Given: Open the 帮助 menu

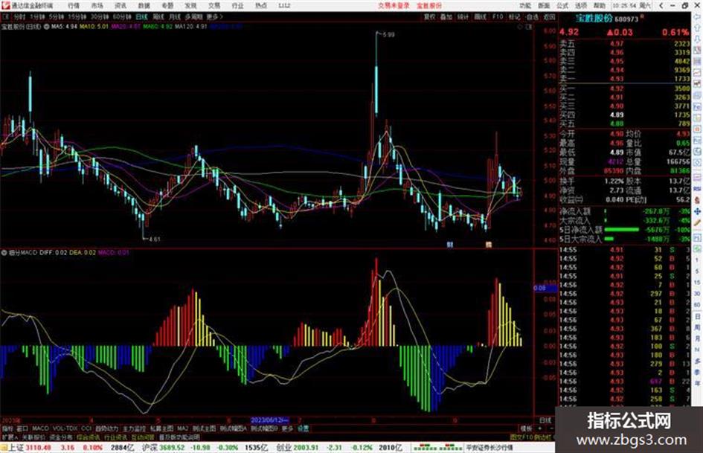Looking at the screenshot, I should tap(599, 6).
